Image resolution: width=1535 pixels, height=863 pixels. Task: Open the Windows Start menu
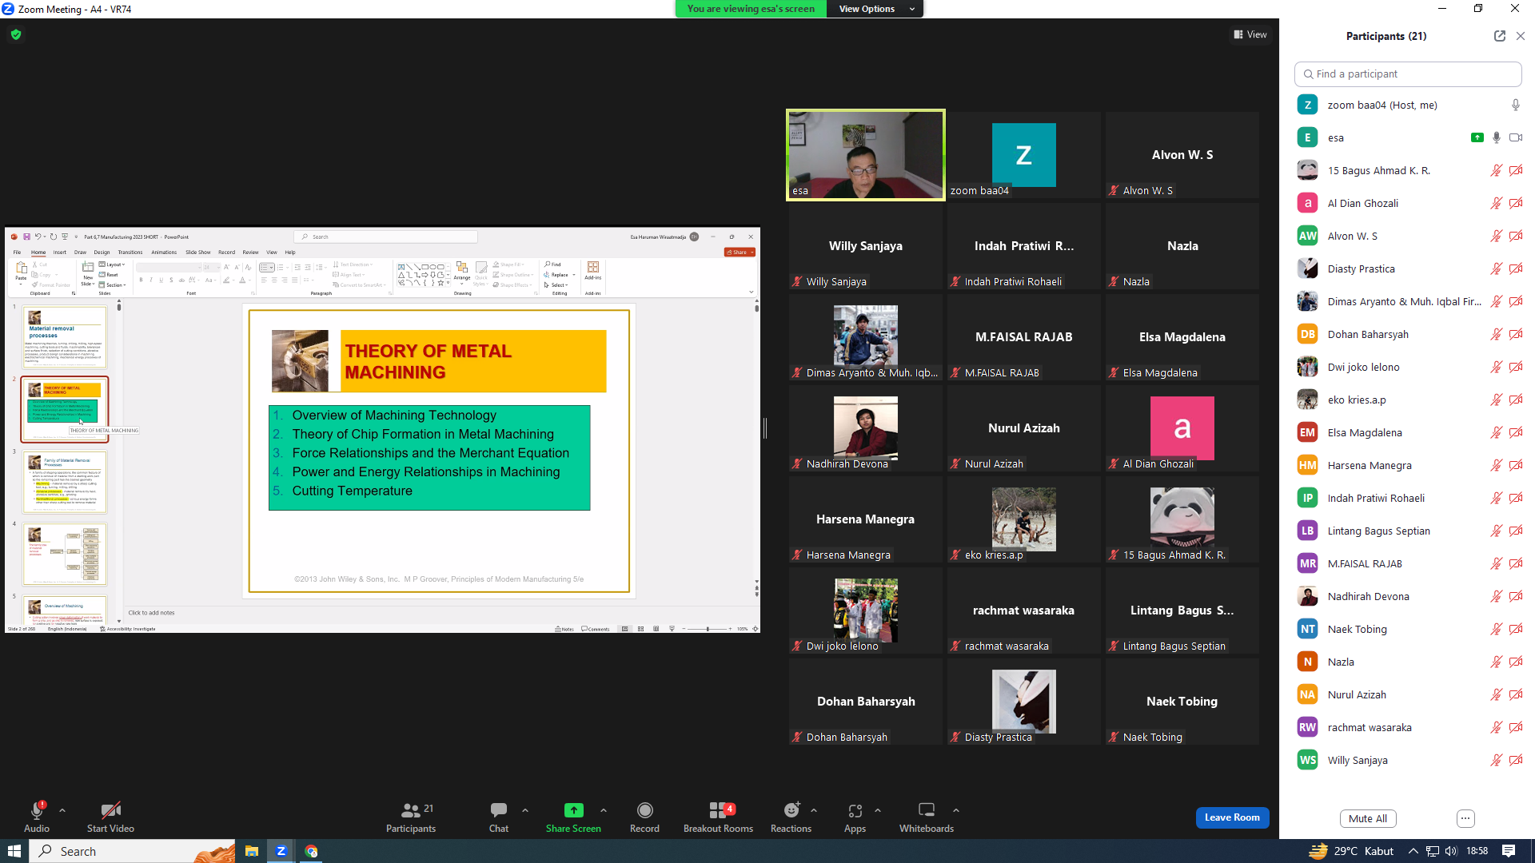click(14, 851)
